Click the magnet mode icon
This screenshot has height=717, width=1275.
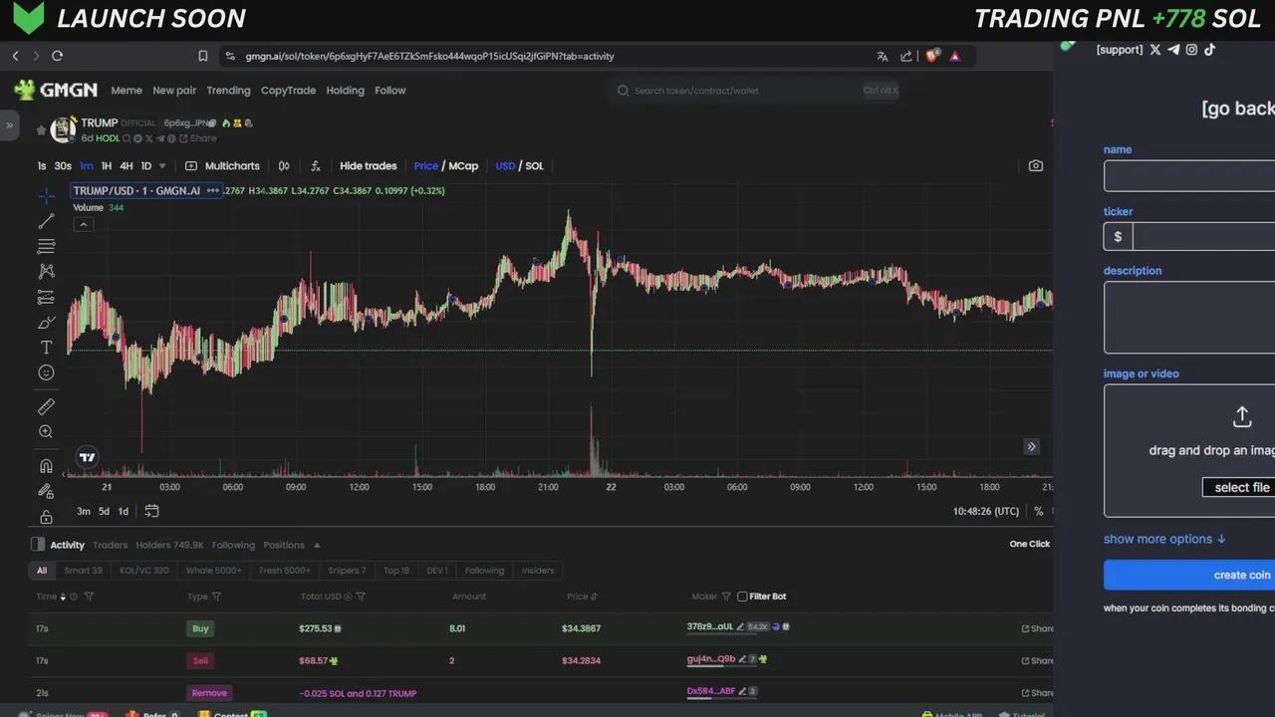point(46,466)
